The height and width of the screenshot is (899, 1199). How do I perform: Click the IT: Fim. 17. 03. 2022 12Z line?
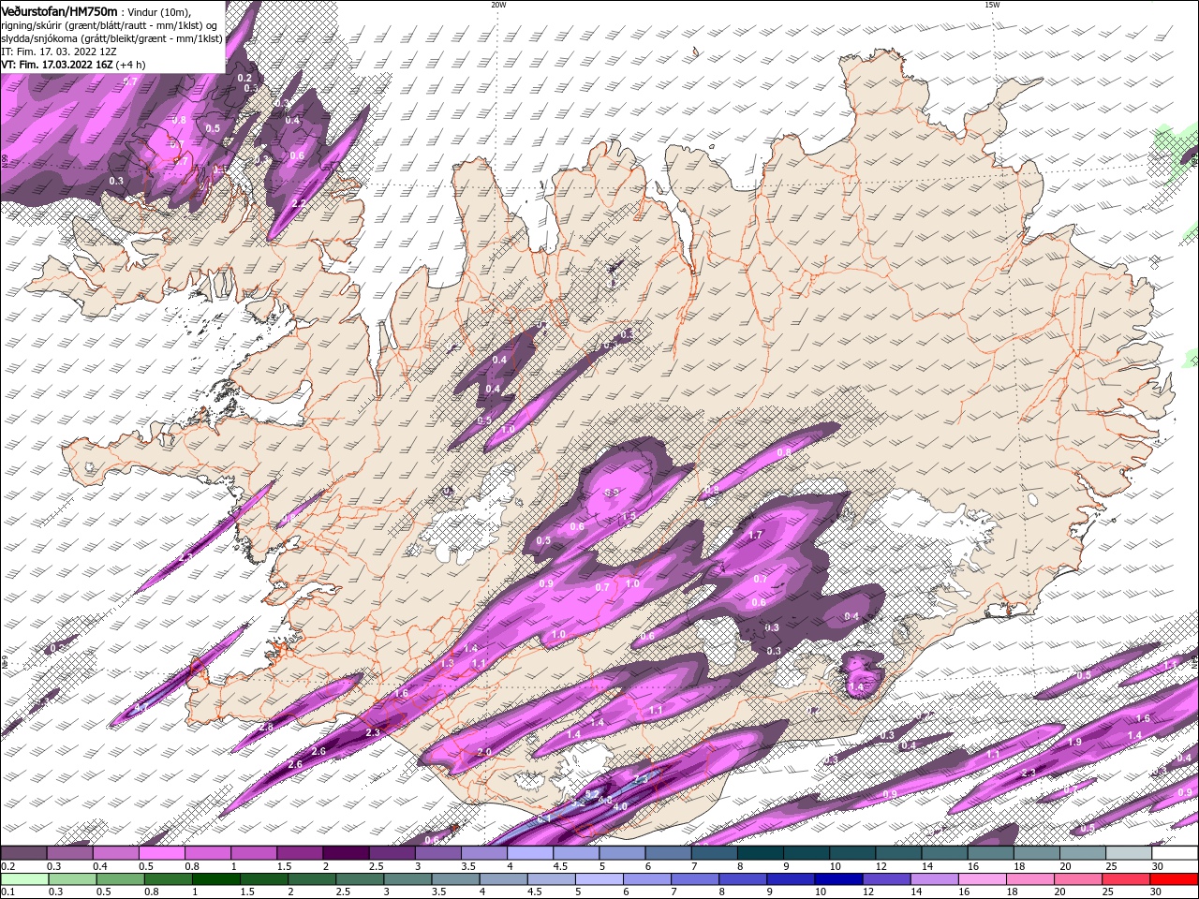[x=59, y=52]
